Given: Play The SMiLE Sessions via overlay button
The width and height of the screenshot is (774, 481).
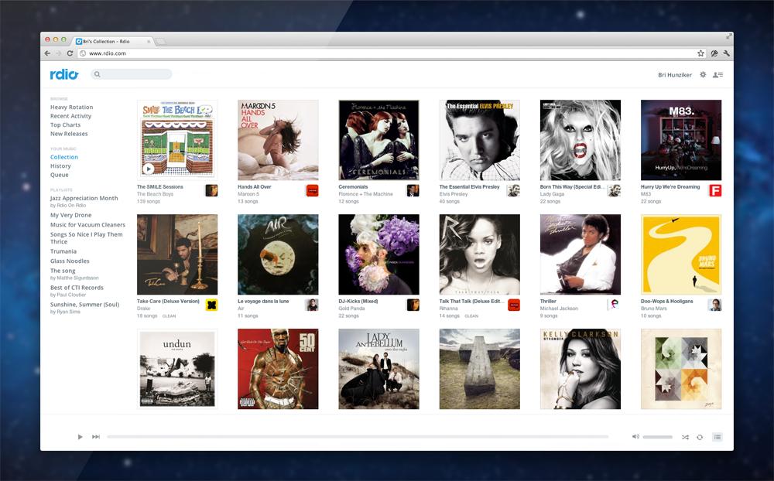Looking at the screenshot, I should 148,169.
